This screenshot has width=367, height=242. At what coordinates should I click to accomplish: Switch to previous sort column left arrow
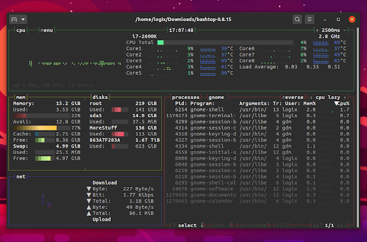point(311,97)
